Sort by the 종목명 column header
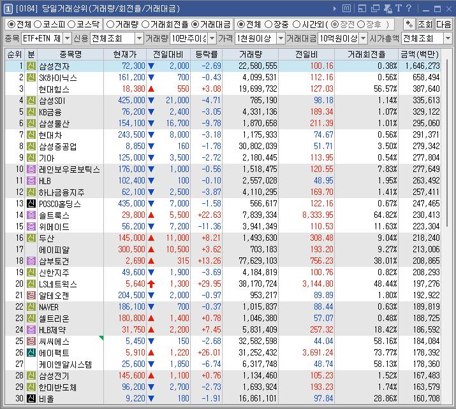Viewport: 456px width, 409px height. 70,54
